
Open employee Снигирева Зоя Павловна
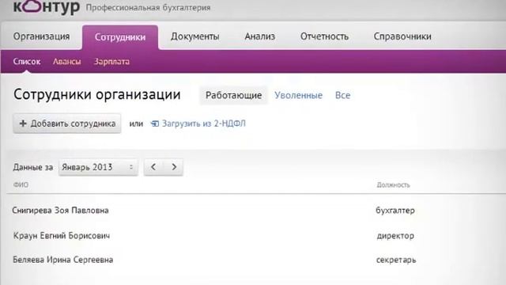click(x=60, y=211)
